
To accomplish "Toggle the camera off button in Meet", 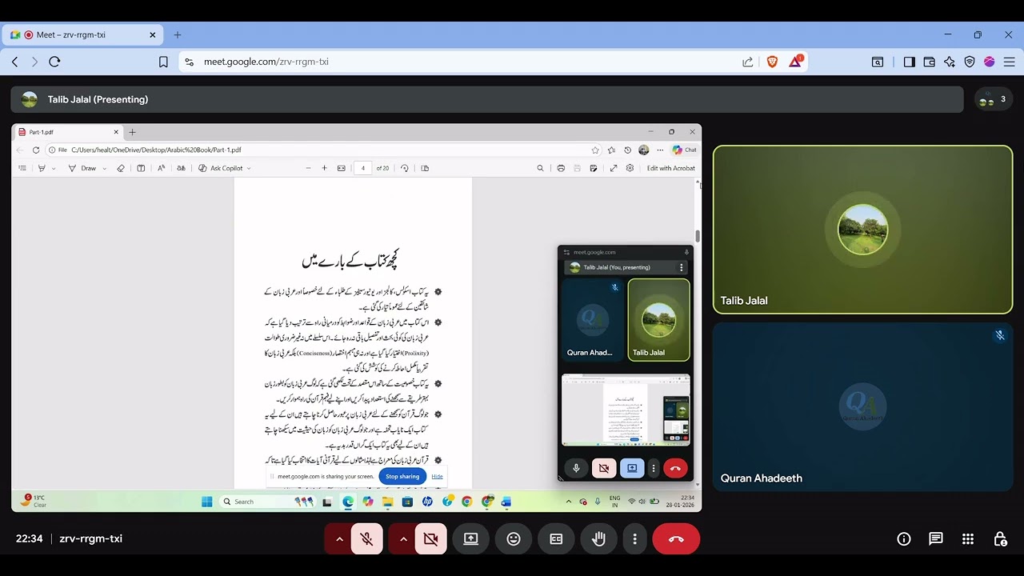I will 430,539.
